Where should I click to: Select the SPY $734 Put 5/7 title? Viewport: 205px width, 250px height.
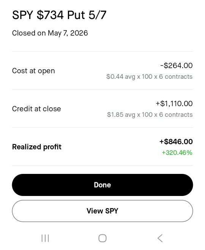tap(59, 15)
